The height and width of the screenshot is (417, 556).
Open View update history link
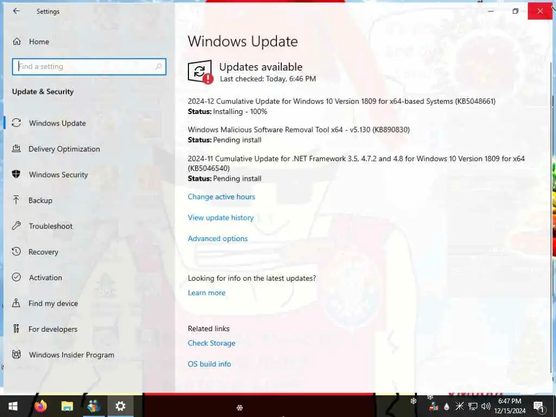(x=220, y=218)
